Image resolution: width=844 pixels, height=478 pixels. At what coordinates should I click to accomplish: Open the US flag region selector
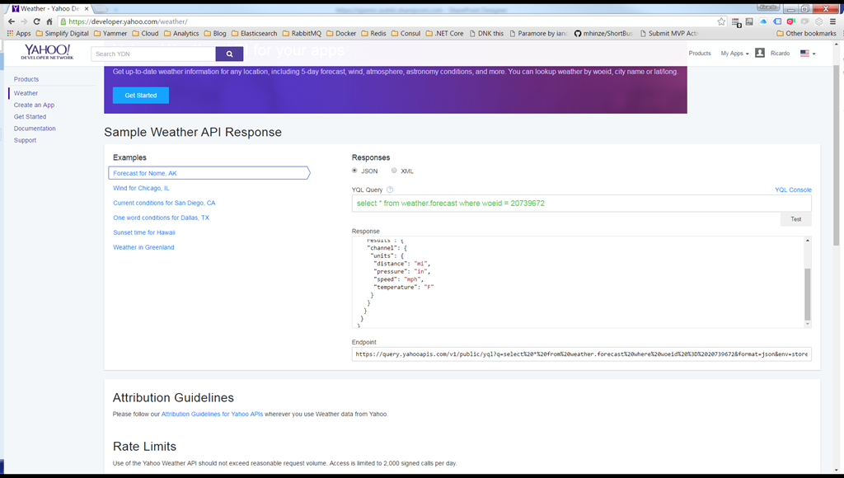click(x=808, y=54)
